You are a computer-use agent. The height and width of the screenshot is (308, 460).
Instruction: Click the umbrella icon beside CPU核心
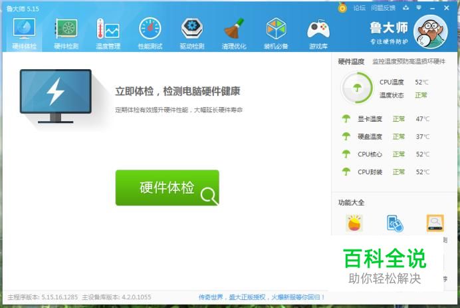click(346, 154)
